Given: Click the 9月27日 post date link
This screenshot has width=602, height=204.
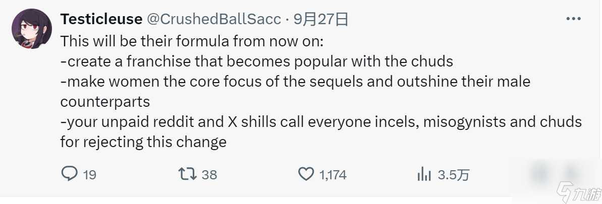Looking at the screenshot, I should (320, 19).
